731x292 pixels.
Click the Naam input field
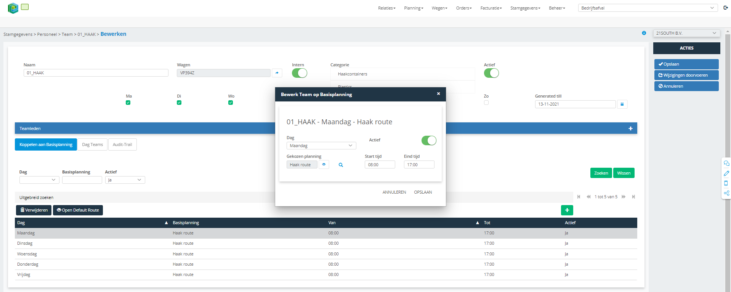click(96, 73)
